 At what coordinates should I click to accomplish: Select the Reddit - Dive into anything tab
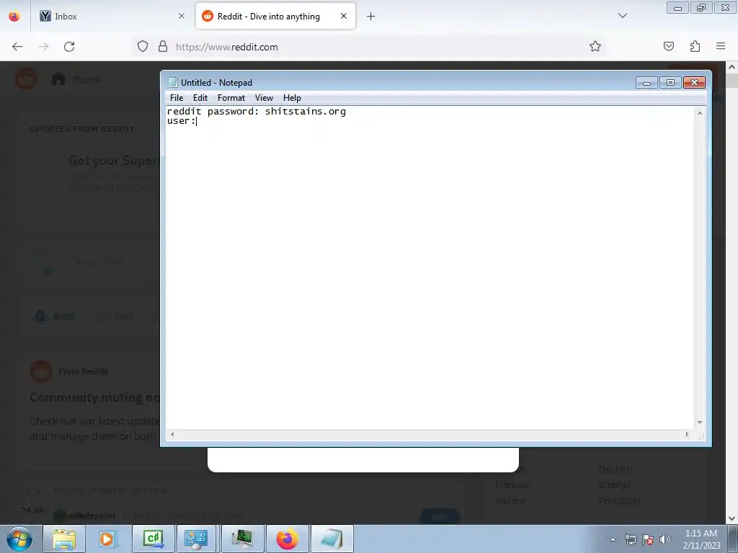tap(275, 17)
